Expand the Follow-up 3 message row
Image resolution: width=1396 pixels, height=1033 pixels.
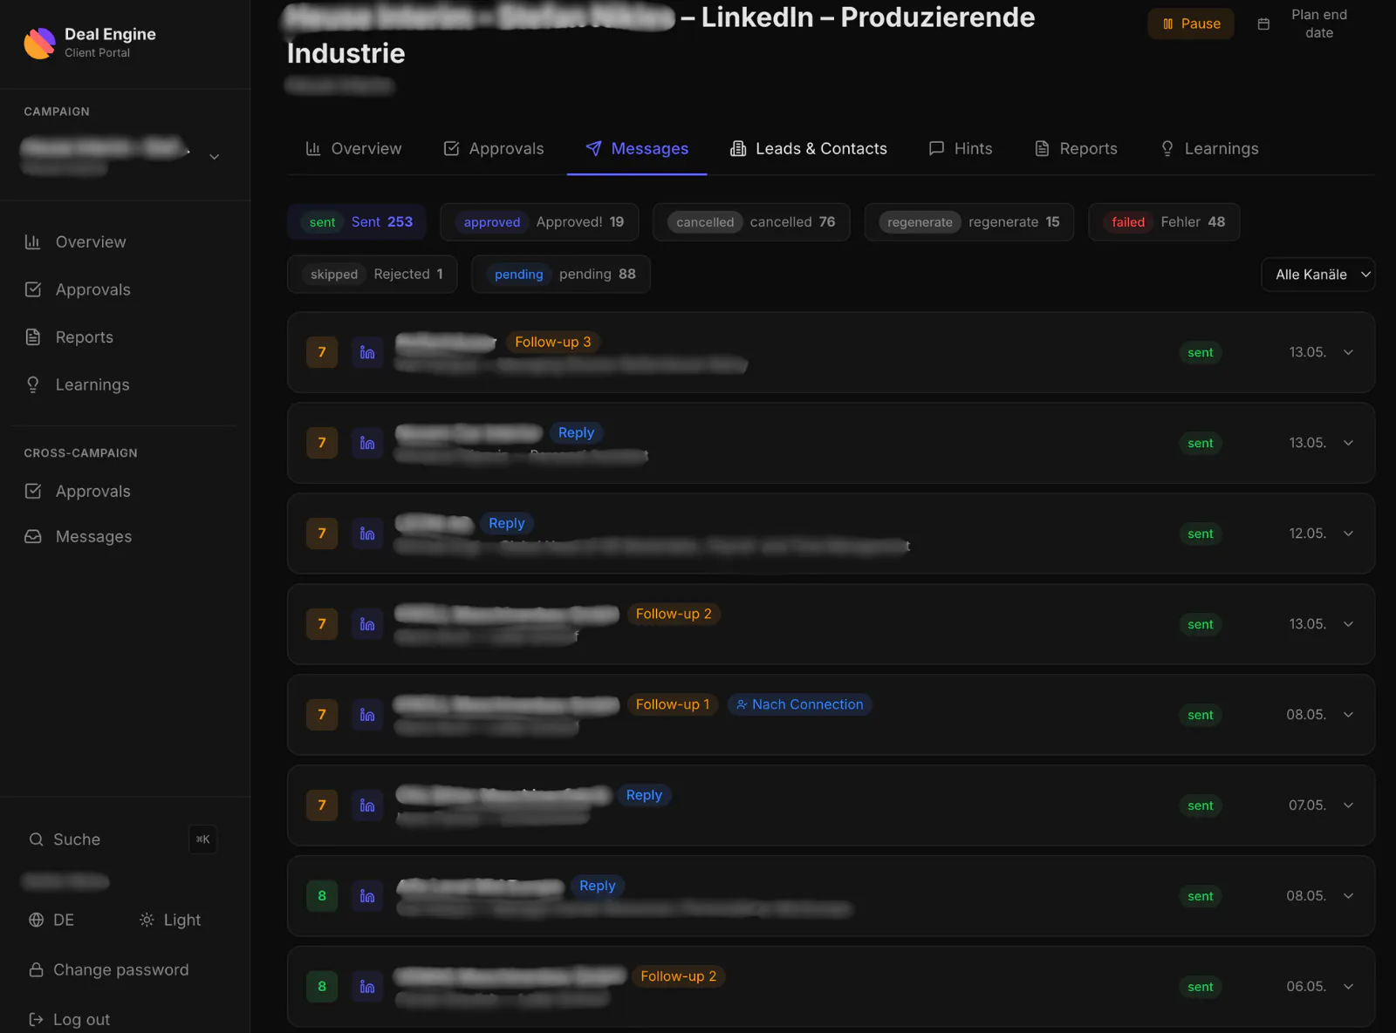[1348, 352]
